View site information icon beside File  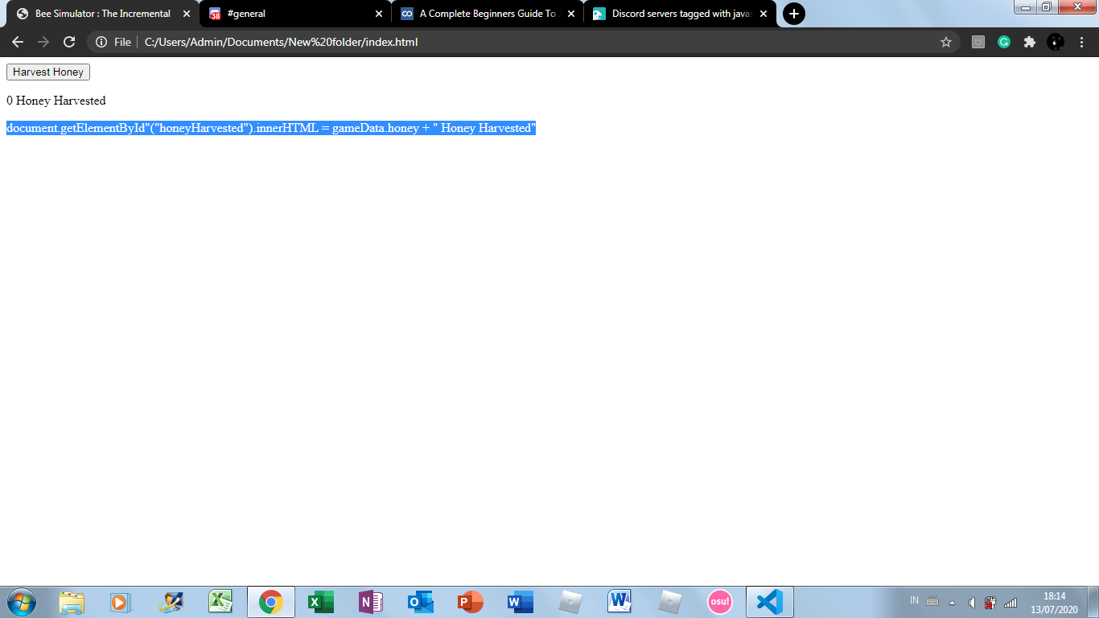pos(101,42)
